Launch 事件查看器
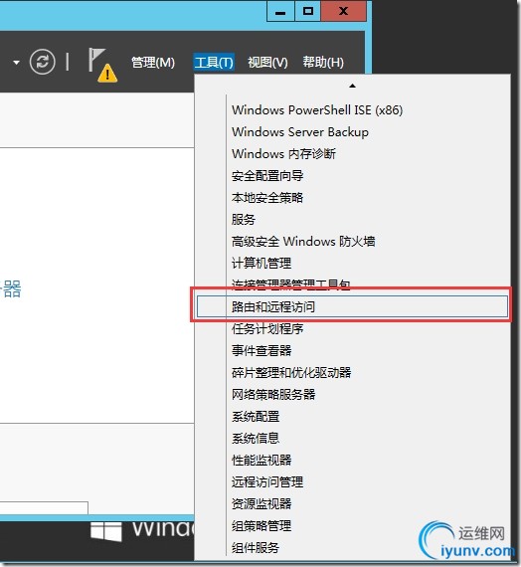The image size is (521, 567). pyautogui.click(x=261, y=350)
